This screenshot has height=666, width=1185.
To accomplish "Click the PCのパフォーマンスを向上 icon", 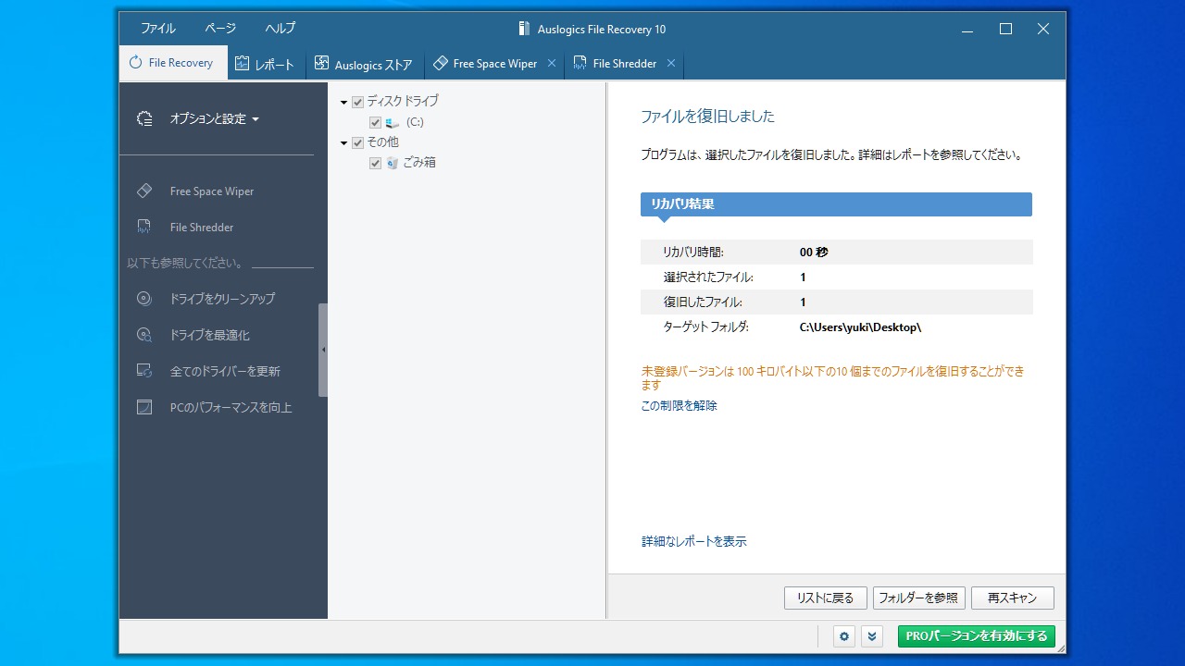I will point(144,407).
